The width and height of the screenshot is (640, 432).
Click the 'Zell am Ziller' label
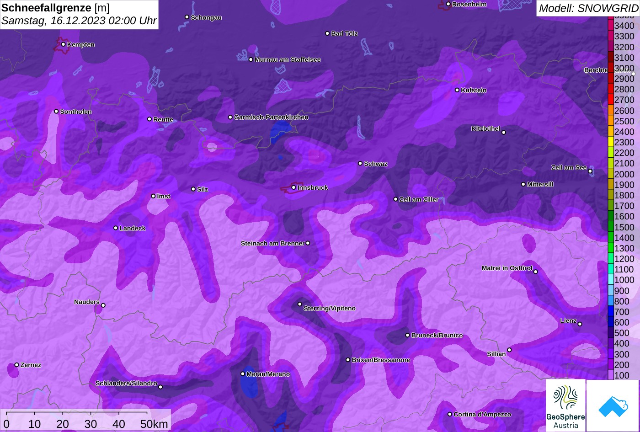[419, 199]
